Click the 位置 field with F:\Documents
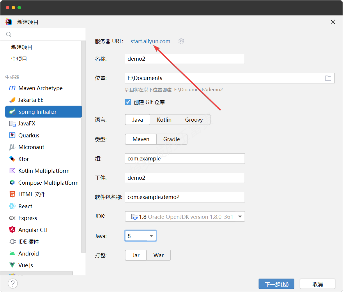 229,78
